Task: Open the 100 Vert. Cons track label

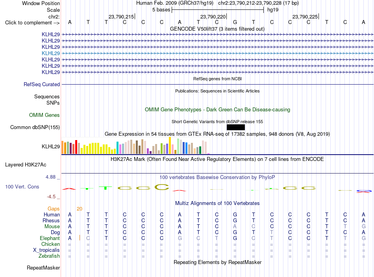Action: pos(22,187)
